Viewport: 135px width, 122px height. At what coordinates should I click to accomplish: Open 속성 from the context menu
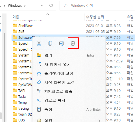click(x=69, y=109)
